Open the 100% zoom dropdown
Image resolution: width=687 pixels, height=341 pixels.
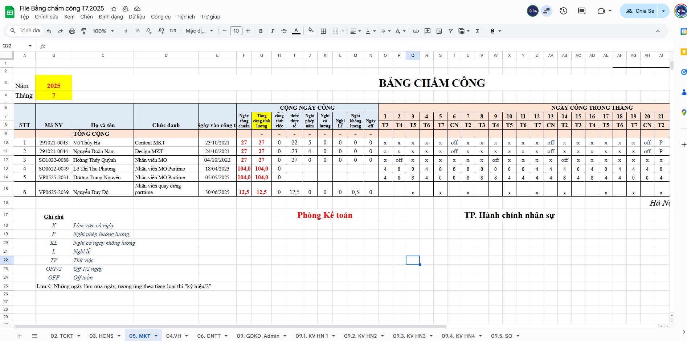point(103,31)
